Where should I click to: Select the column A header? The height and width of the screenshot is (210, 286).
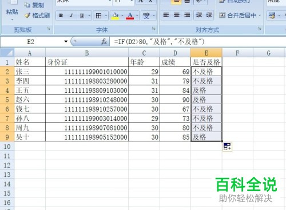(30, 53)
